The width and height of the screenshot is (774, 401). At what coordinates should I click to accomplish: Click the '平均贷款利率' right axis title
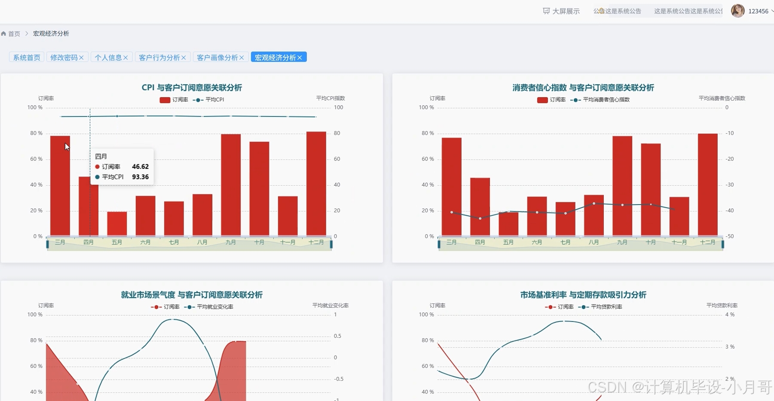(x=722, y=306)
